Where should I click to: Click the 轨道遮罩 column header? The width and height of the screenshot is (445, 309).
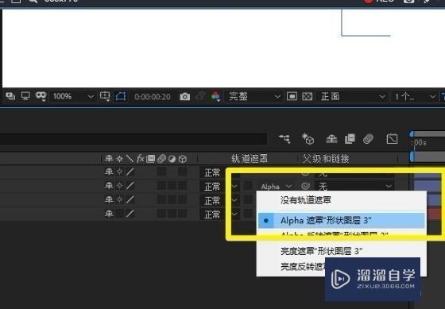point(250,159)
